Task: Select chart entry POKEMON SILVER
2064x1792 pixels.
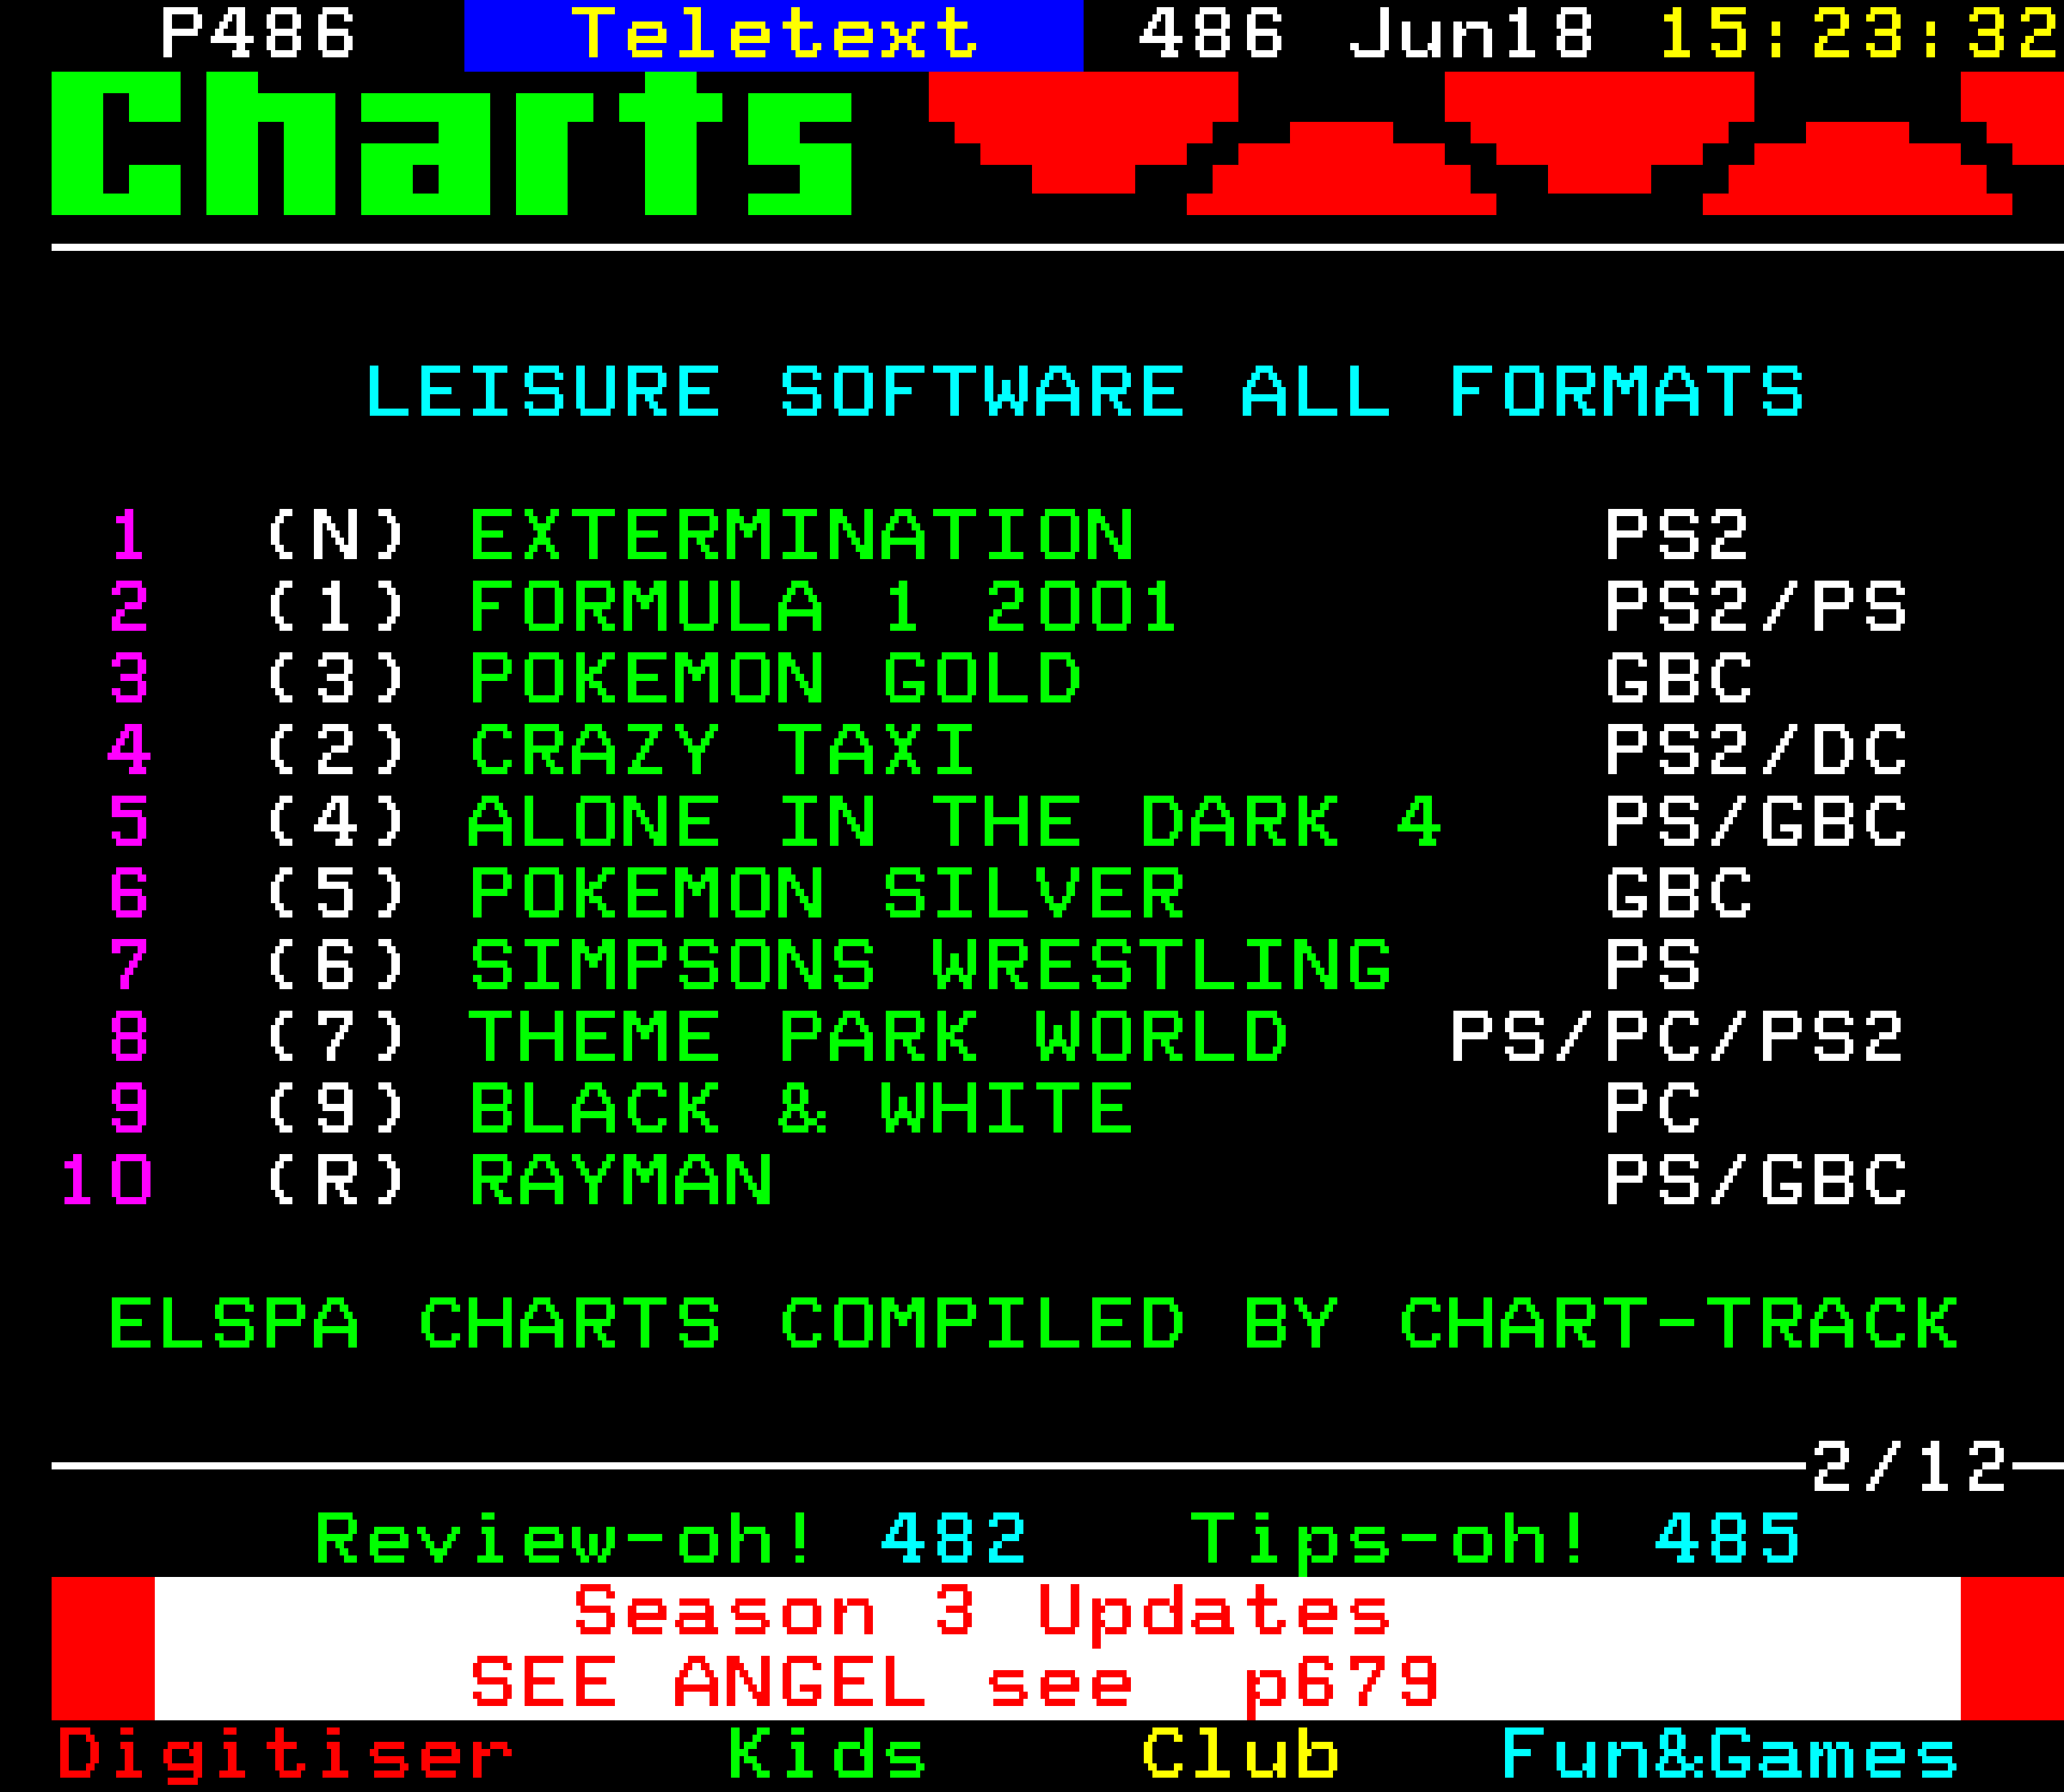Action: click(827, 893)
